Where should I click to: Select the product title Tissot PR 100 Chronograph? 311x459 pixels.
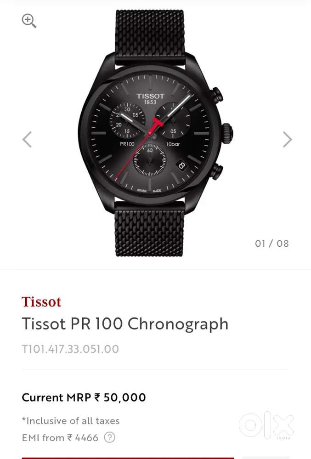coord(125,324)
